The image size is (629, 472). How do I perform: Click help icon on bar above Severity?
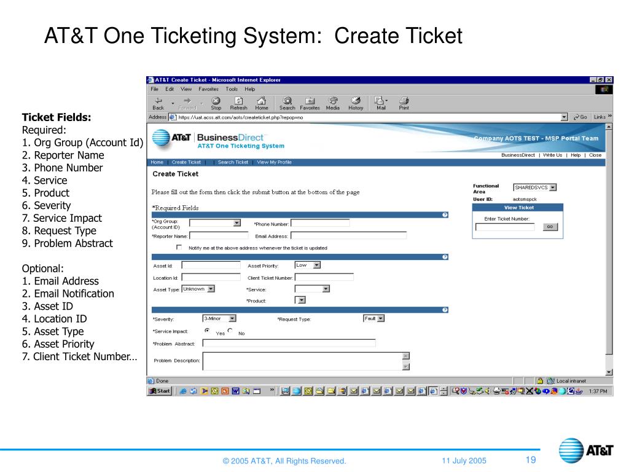(x=445, y=310)
